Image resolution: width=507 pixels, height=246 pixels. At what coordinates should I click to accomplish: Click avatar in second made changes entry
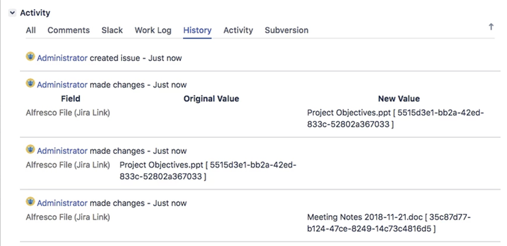[x=30, y=150]
